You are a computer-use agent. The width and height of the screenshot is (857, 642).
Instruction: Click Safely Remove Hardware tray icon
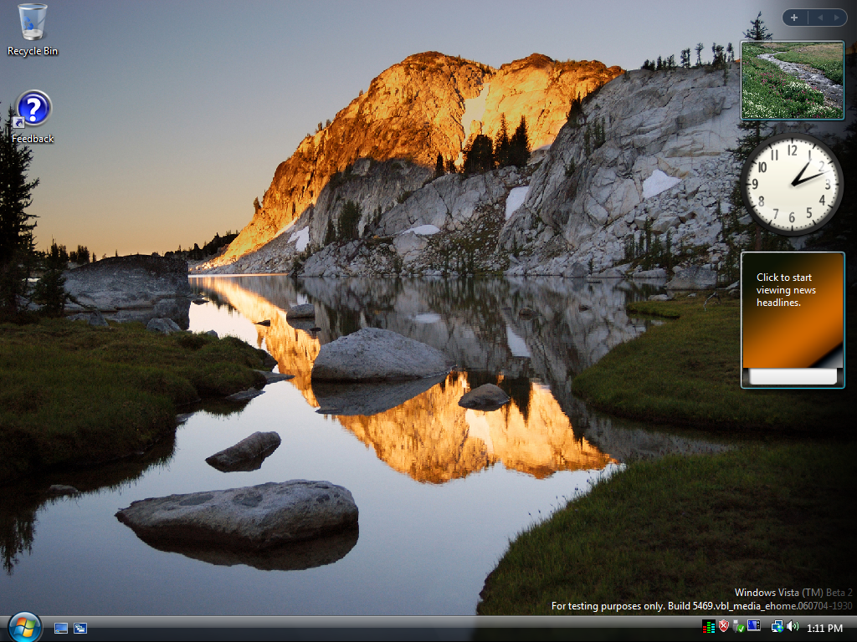[x=738, y=626]
